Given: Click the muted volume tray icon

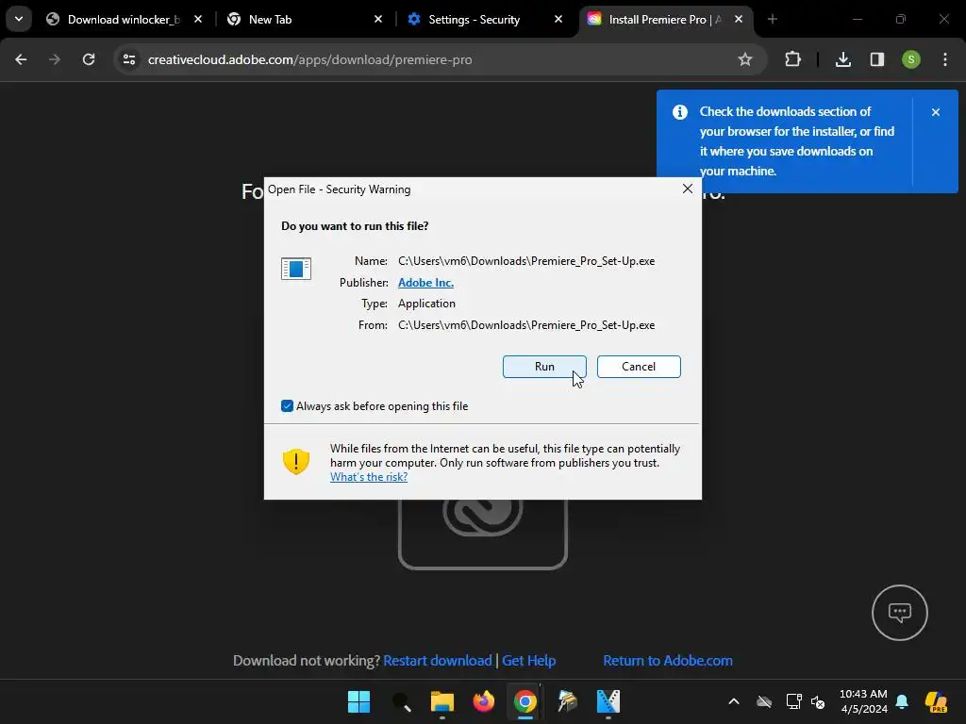Looking at the screenshot, I should point(818,701).
